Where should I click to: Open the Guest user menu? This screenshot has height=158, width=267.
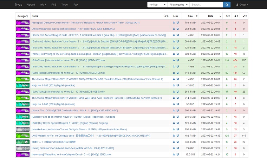(242, 5)
